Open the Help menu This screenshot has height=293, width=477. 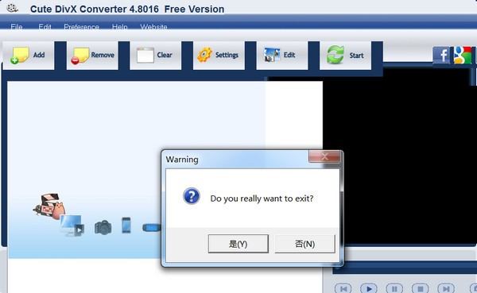[x=119, y=27]
